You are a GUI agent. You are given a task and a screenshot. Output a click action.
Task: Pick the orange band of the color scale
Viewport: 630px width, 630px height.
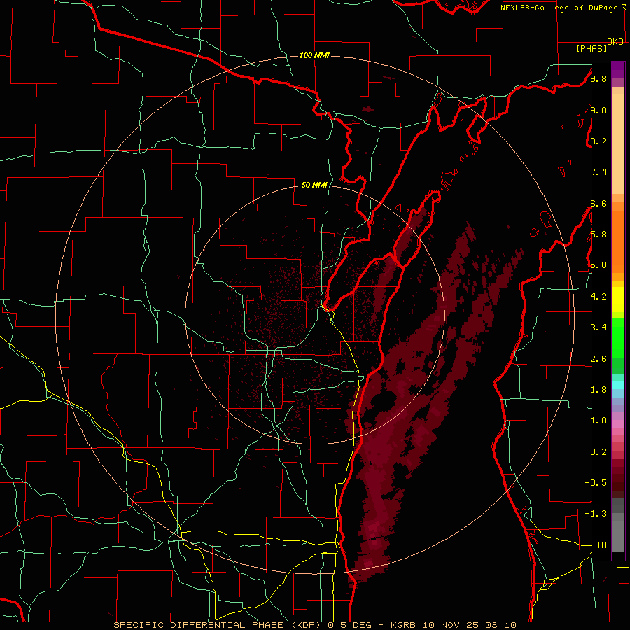point(618,241)
